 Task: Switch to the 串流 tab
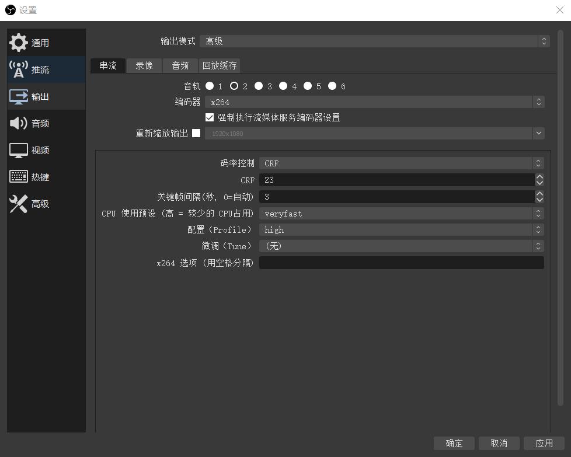(108, 65)
